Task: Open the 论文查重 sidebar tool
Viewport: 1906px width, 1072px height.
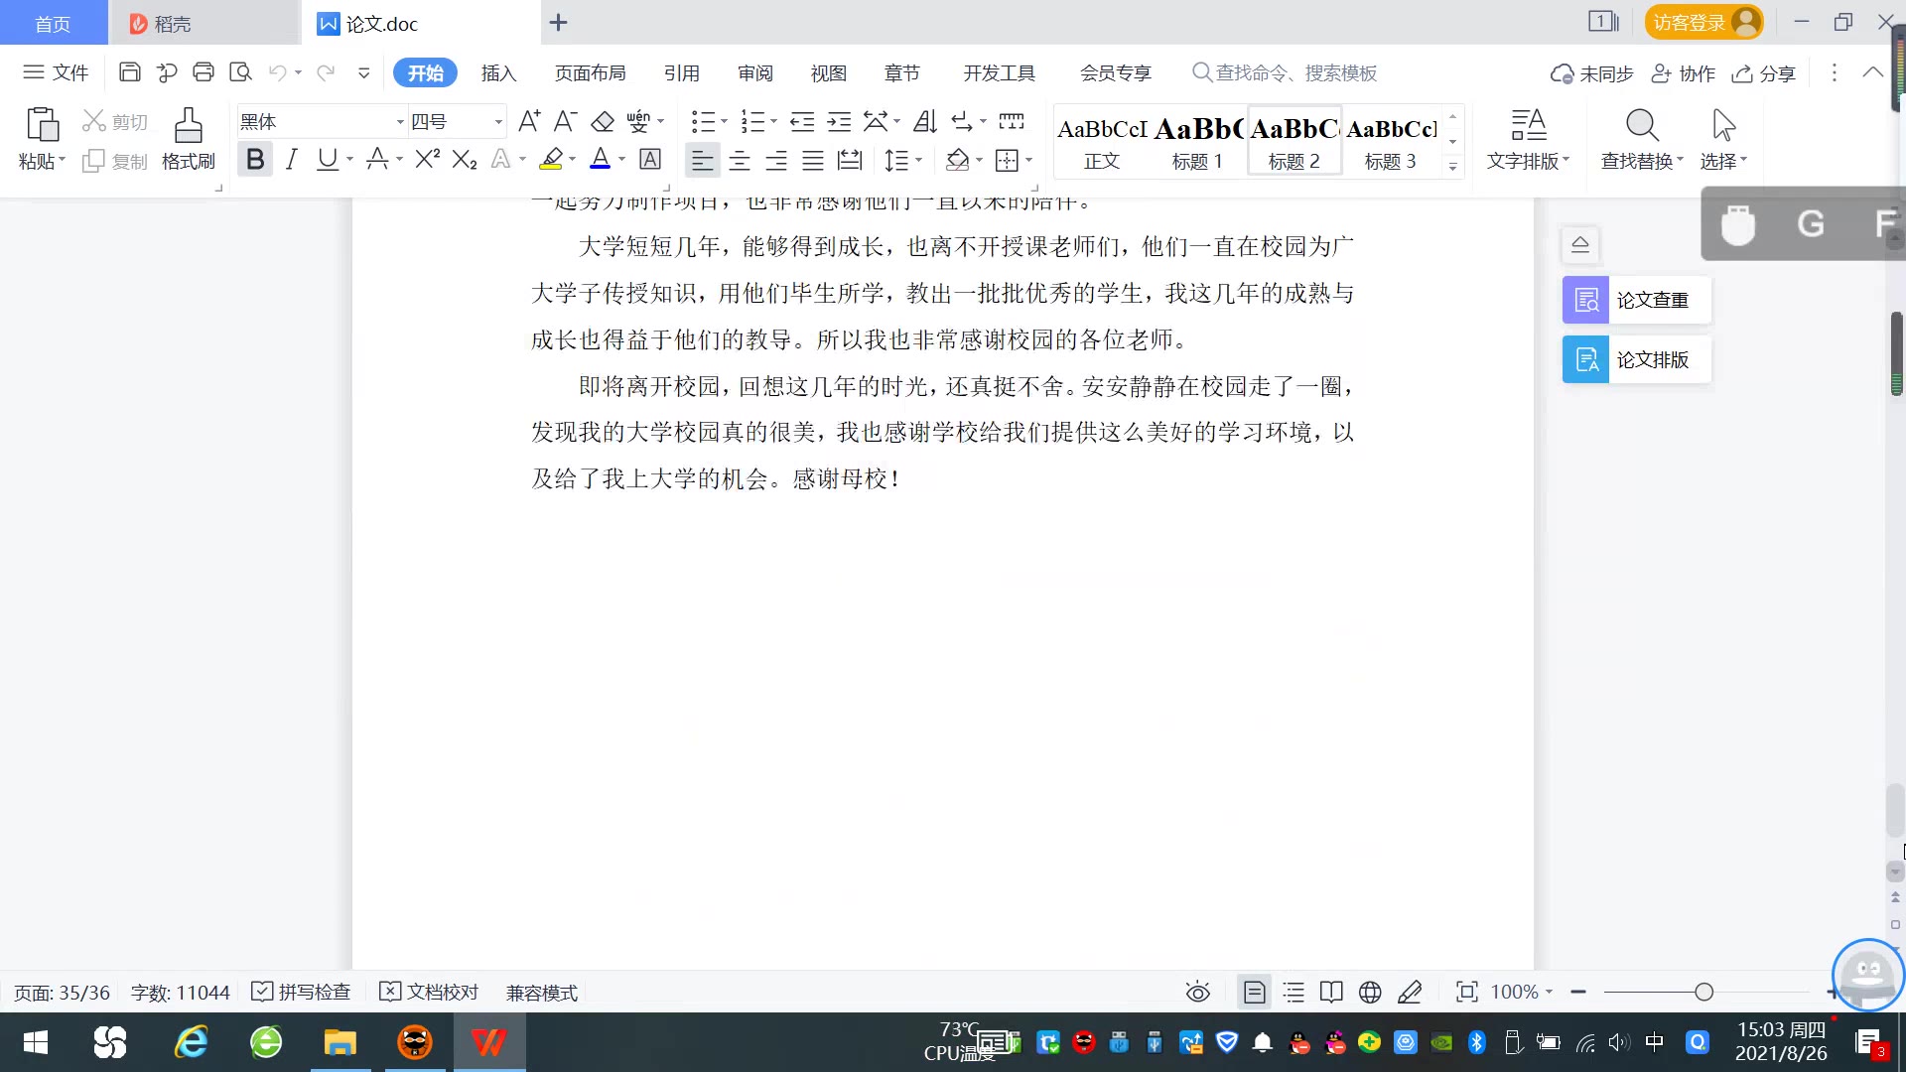Action: pyautogui.click(x=1636, y=300)
